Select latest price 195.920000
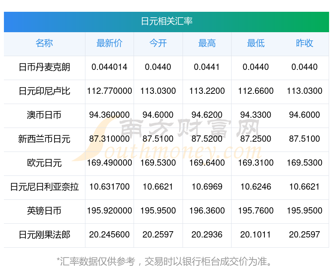 click(x=109, y=211)
